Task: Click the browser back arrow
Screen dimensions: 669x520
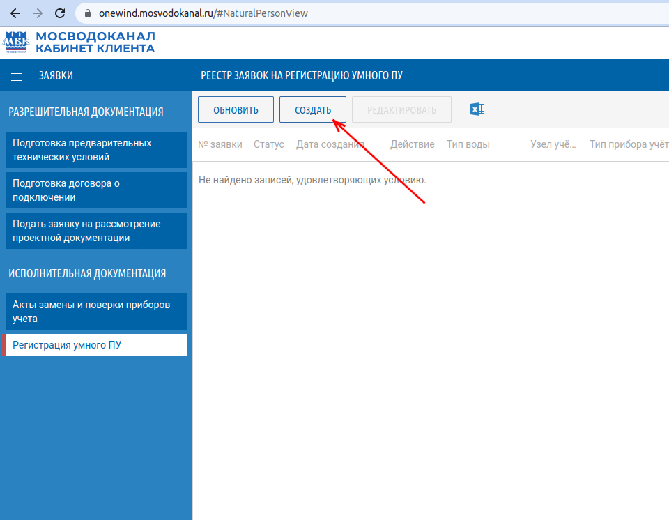Action: click(x=15, y=13)
